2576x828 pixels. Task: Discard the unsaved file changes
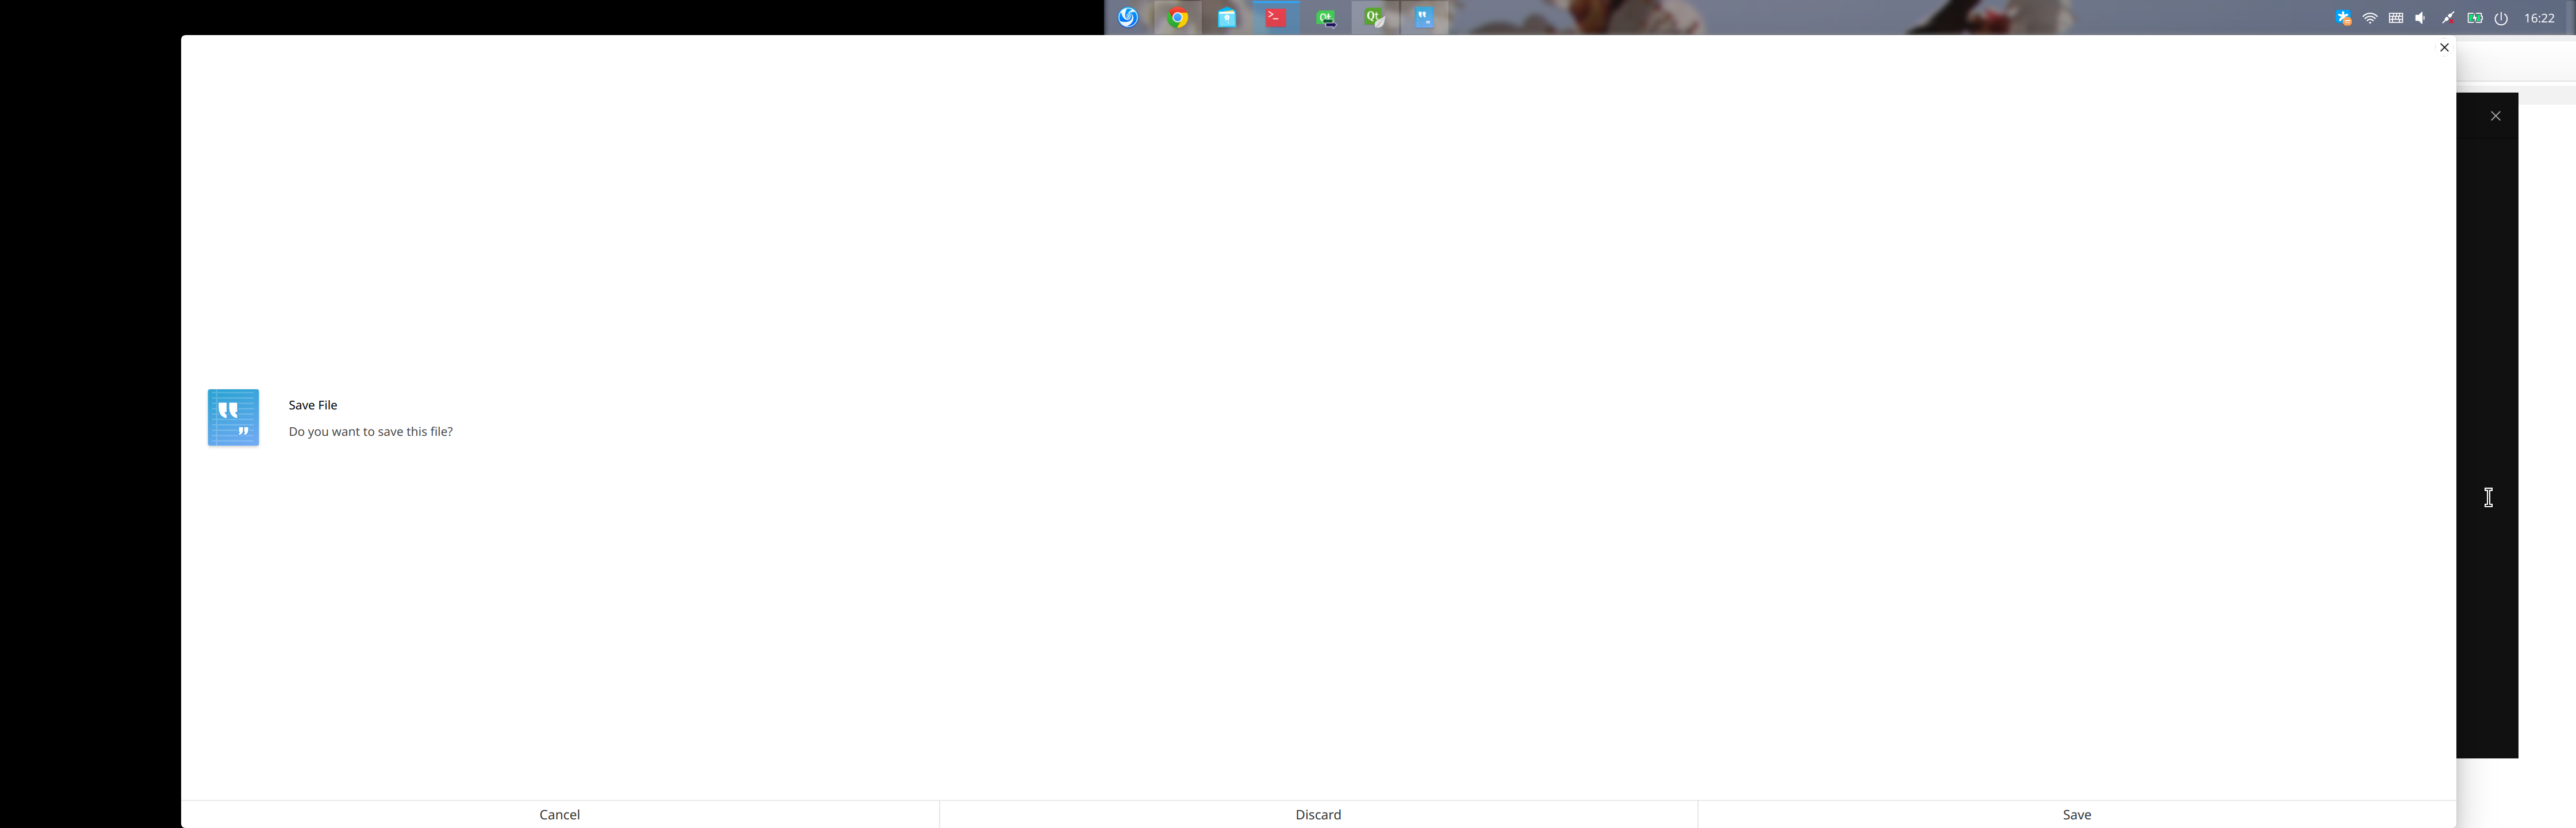pos(1318,814)
